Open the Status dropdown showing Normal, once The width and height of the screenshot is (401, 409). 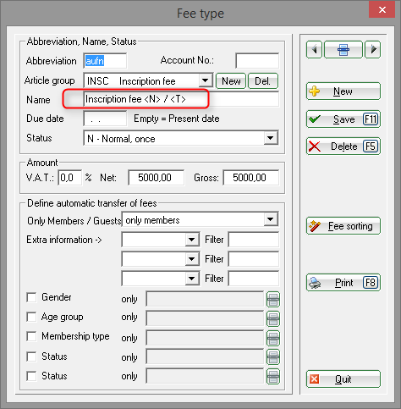click(x=271, y=138)
